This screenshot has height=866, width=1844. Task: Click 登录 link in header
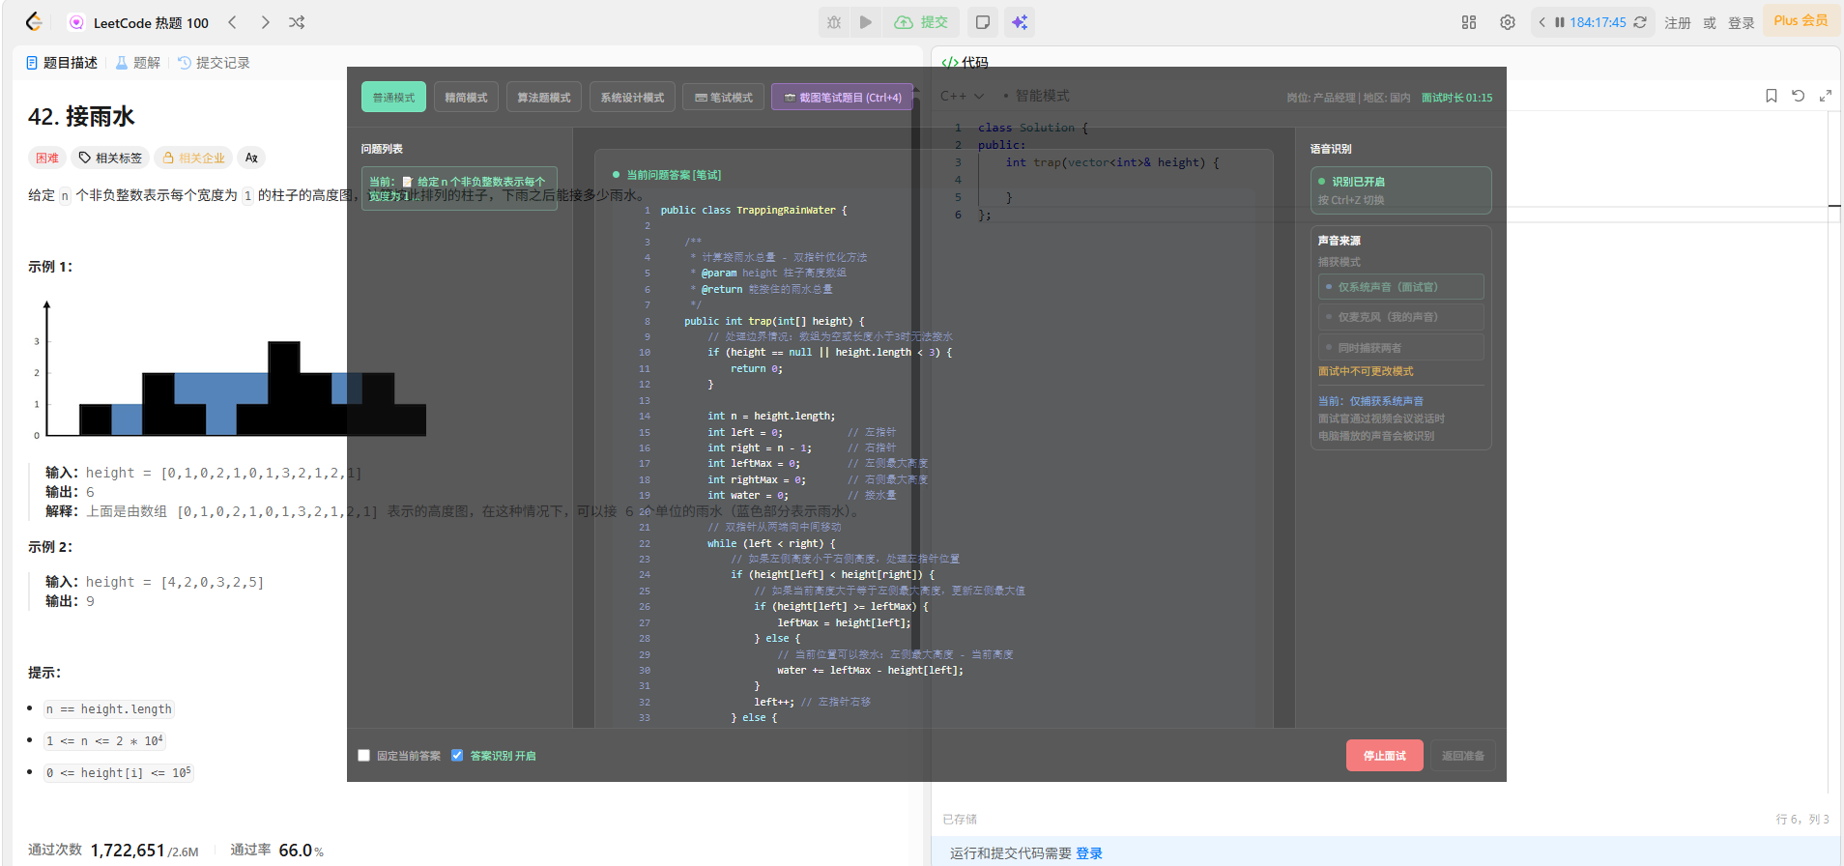pyautogui.click(x=1742, y=23)
